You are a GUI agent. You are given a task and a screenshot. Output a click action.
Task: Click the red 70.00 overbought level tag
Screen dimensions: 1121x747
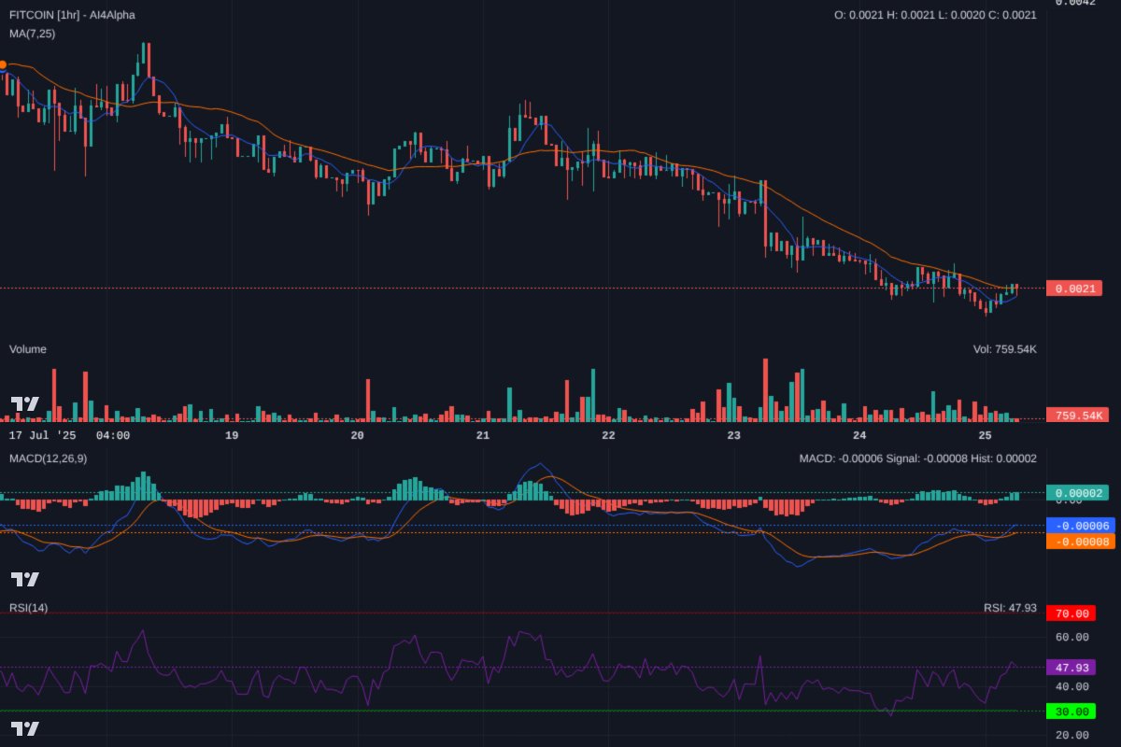point(1071,613)
